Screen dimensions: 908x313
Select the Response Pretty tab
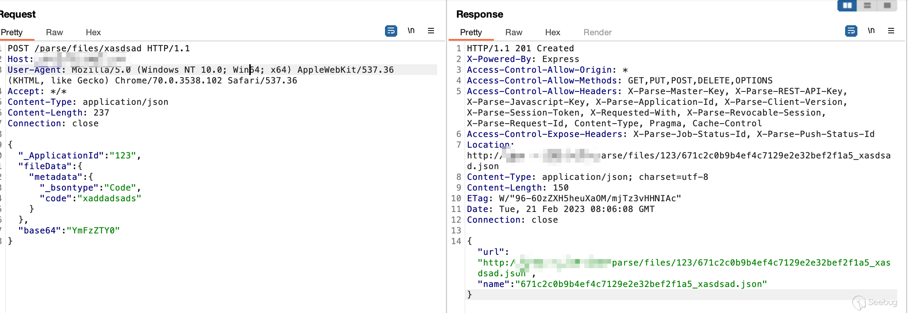coord(471,33)
